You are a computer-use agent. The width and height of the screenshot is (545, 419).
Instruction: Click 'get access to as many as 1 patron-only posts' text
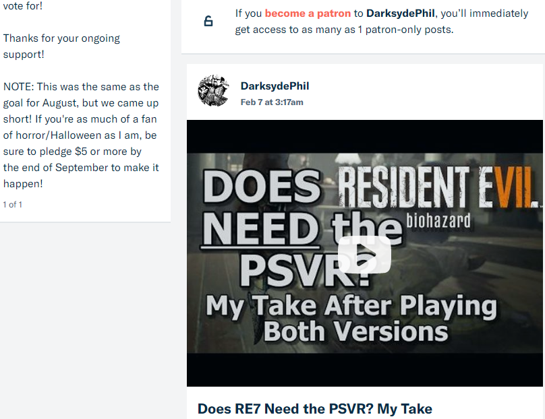(x=344, y=30)
